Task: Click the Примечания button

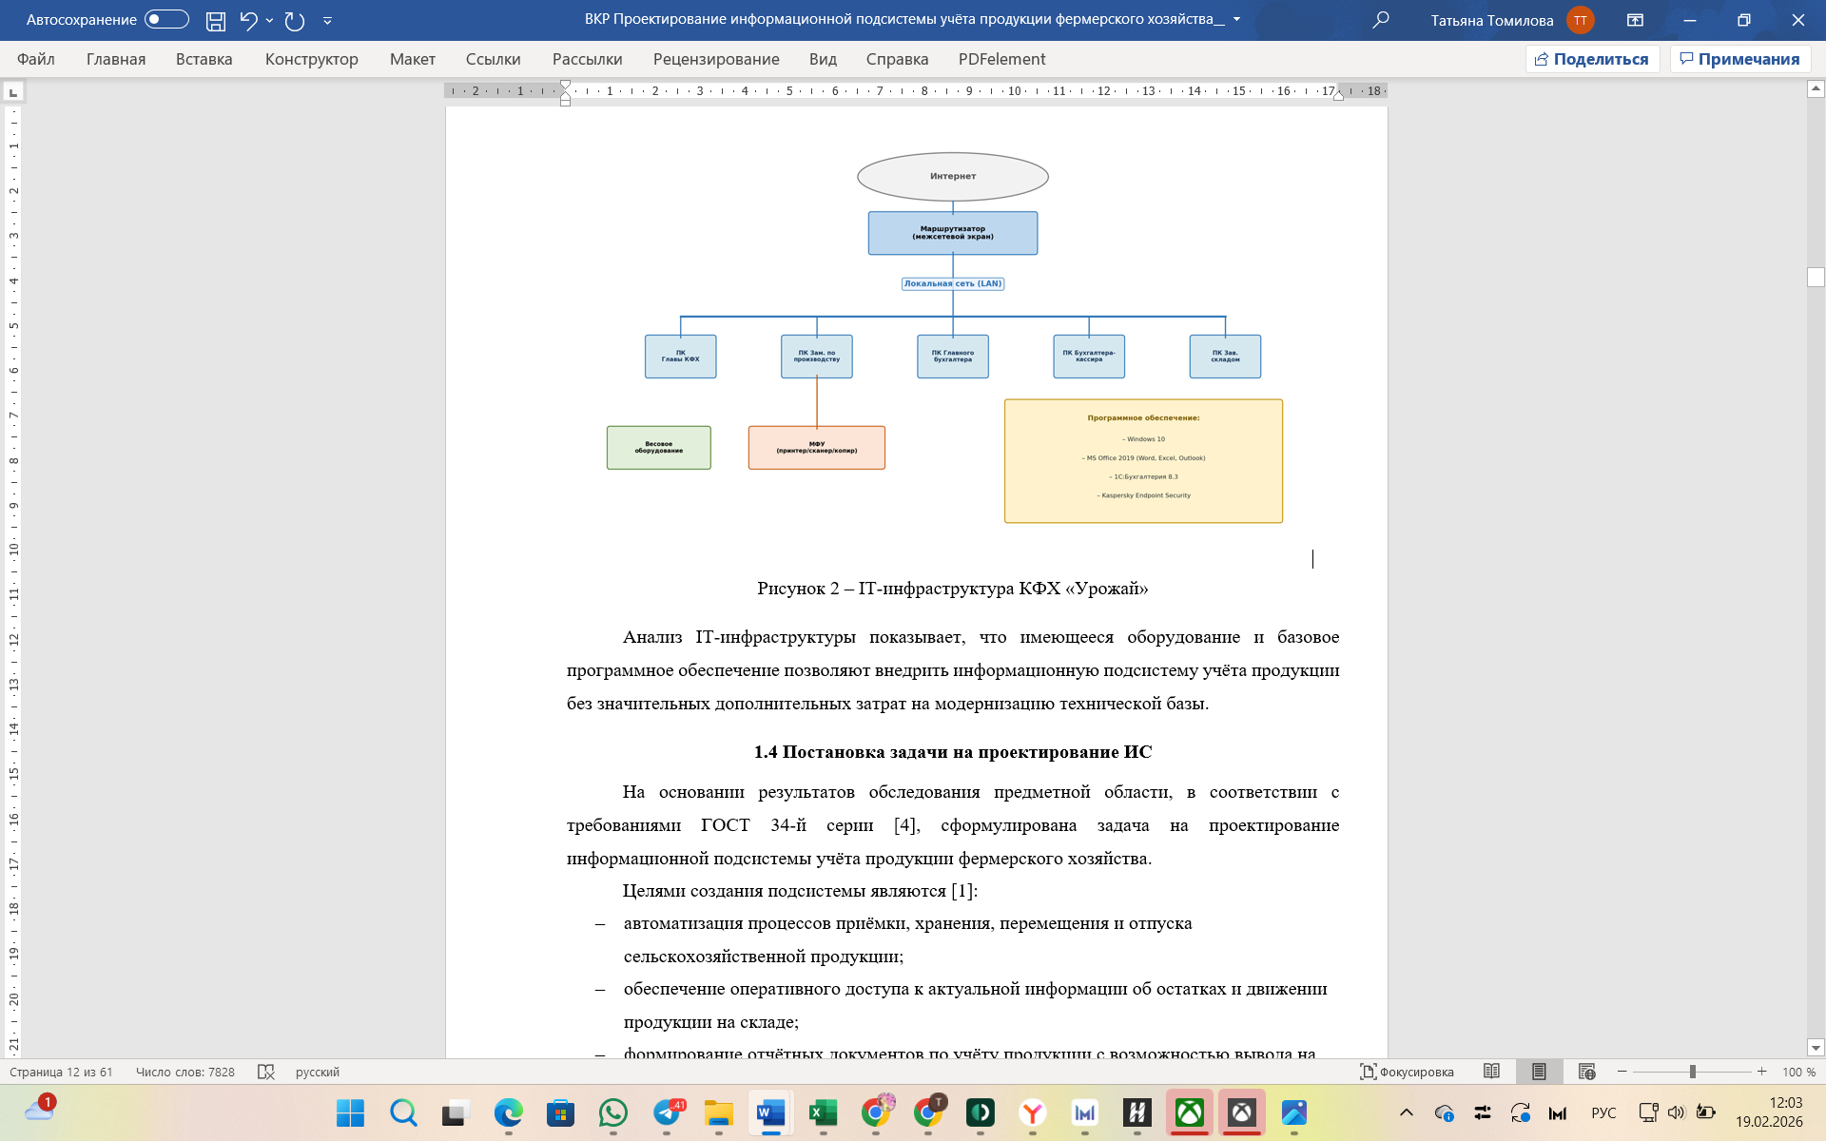Action: [x=1739, y=59]
